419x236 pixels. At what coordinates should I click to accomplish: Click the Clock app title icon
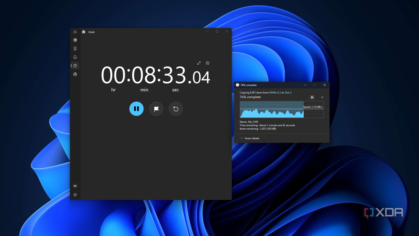point(84,32)
